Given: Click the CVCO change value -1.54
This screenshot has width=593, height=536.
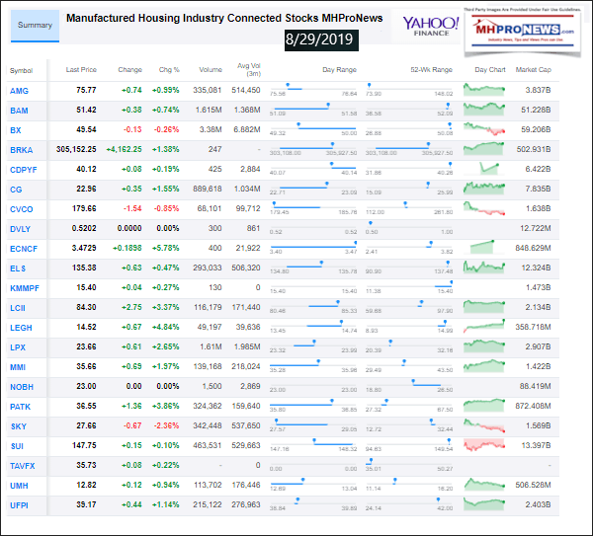Looking at the screenshot, I should [x=132, y=208].
